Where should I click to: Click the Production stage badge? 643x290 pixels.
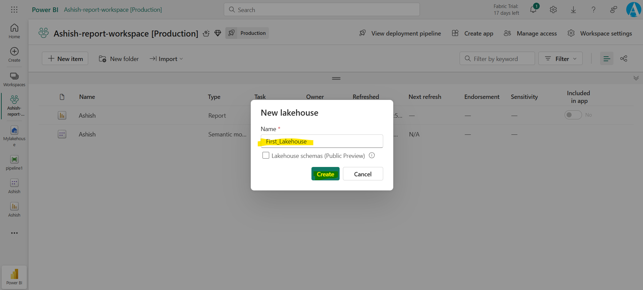pos(247,33)
